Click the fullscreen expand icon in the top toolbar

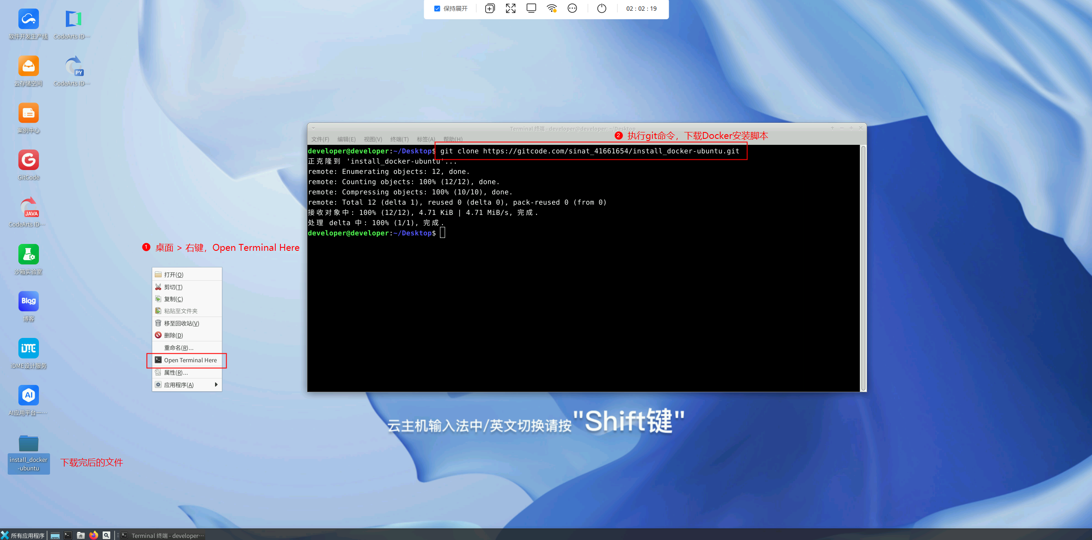[x=511, y=9]
